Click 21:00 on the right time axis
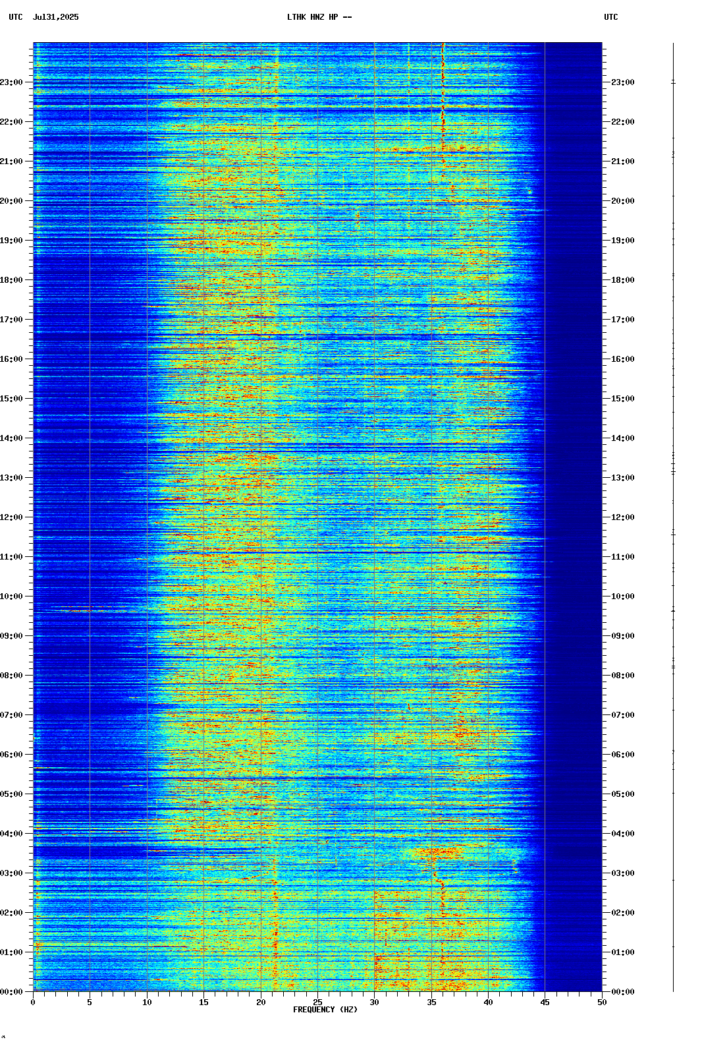The image size is (702, 1044). point(623,161)
